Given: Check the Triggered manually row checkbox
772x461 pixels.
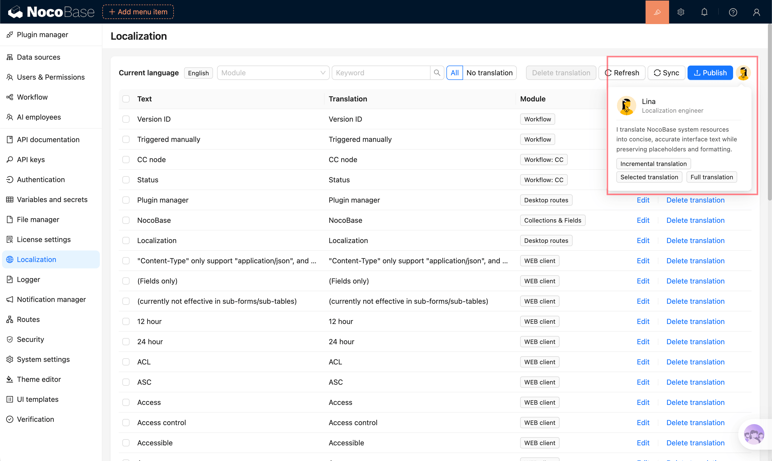Looking at the screenshot, I should pos(126,139).
